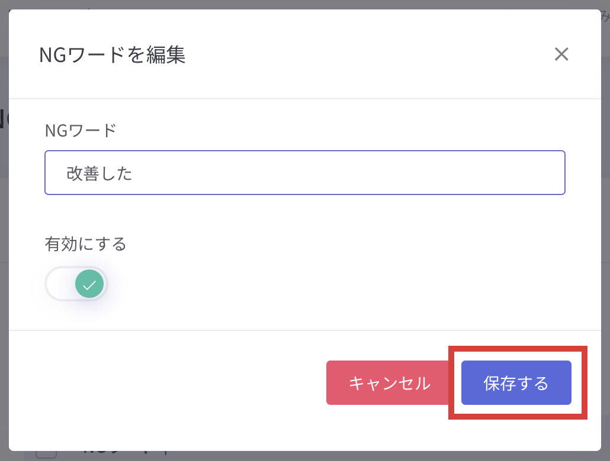Image resolution: width=610 pixels, height=461 pixels.
Task: Click the dimmed backdrop left of dialog
Action: tap(4, 233)
